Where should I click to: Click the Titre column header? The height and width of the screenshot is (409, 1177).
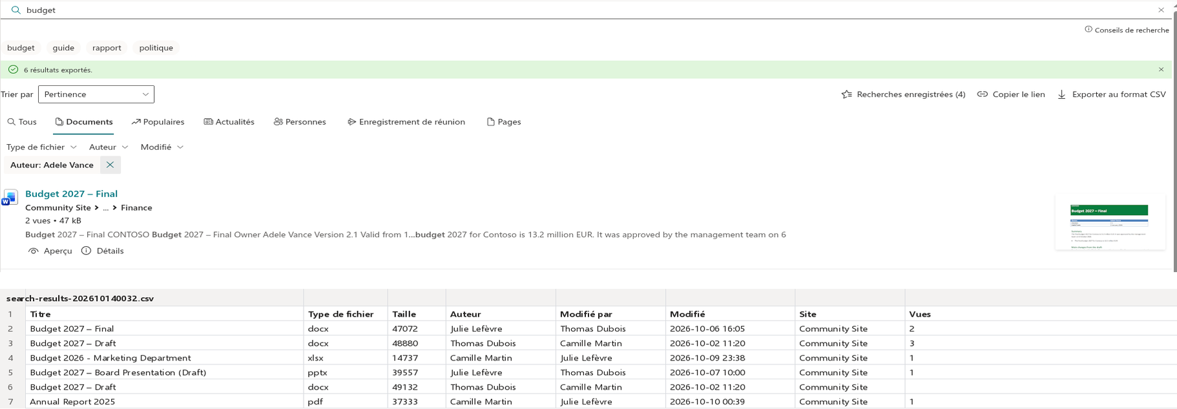[x=164, y=314]
